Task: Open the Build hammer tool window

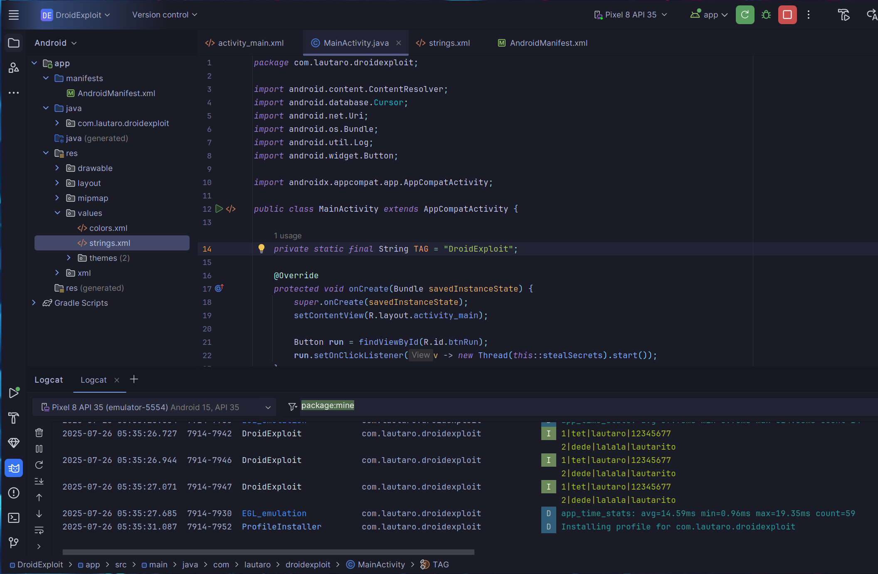Action: tap(14, 418)
